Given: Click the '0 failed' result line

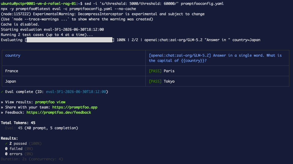Looking at the screenshot, I should click(19, 149).
